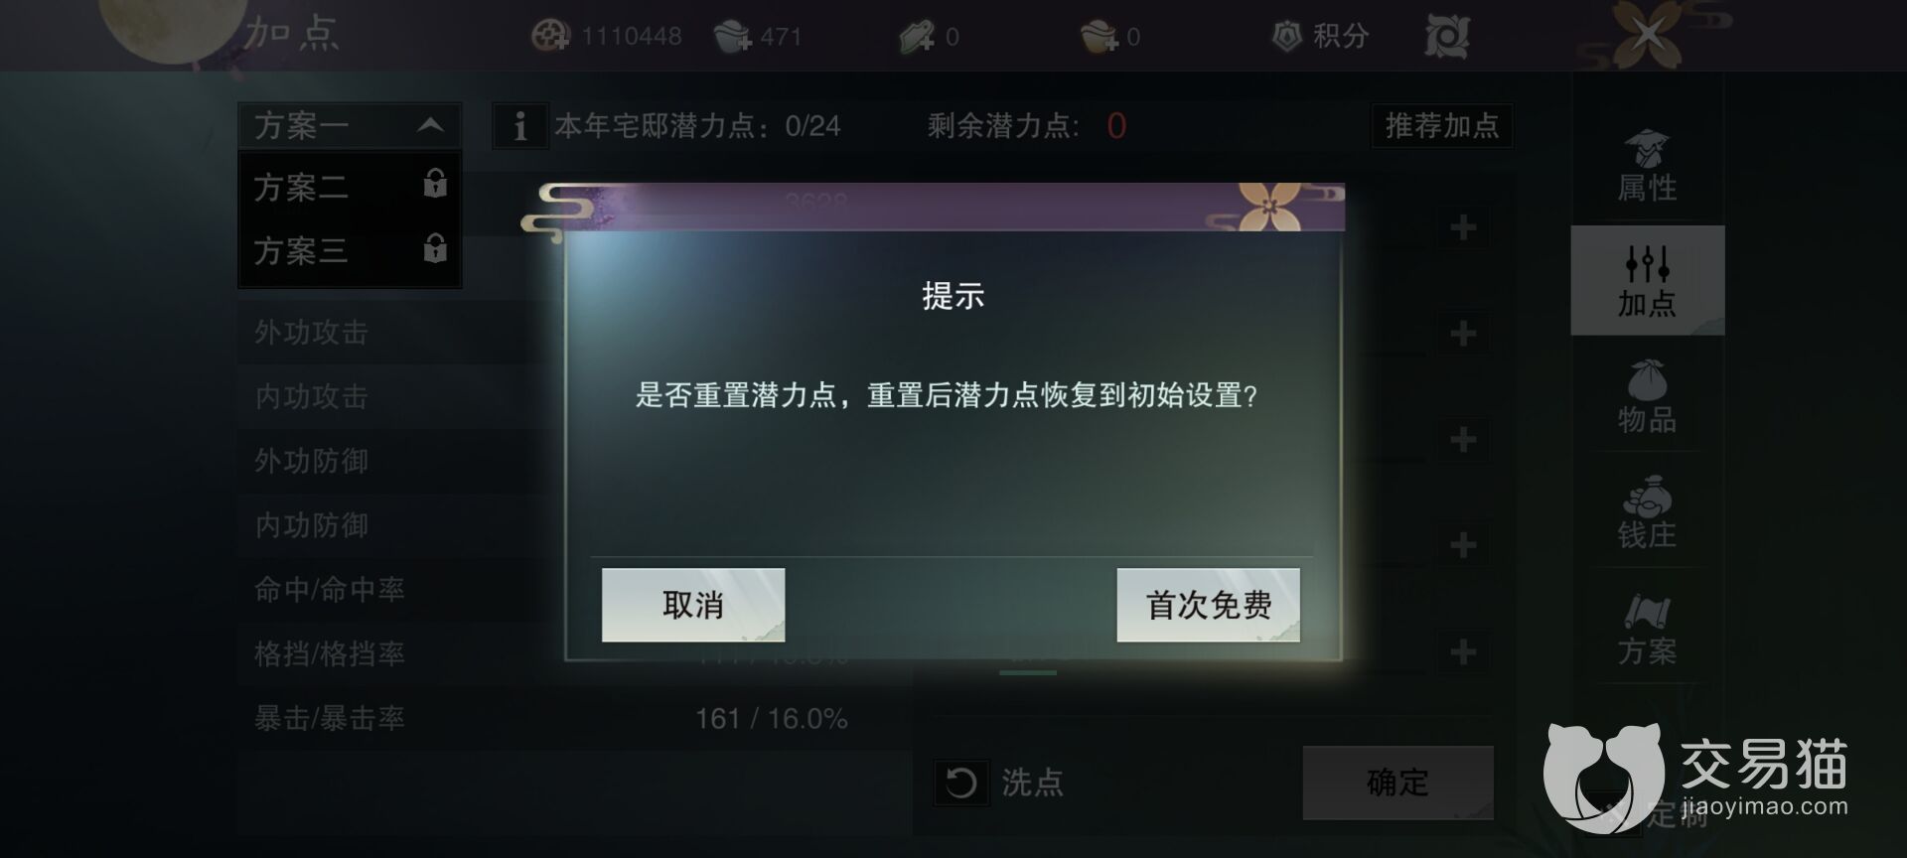Add coins via the 1110448 currency icon
The height and width of the screenshot is (858, 1907).
[549, 37]
